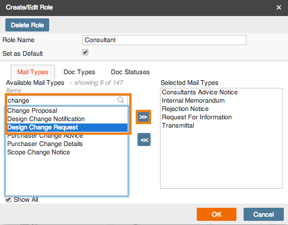Click the search magnifier icon

(x=121, y=100)
